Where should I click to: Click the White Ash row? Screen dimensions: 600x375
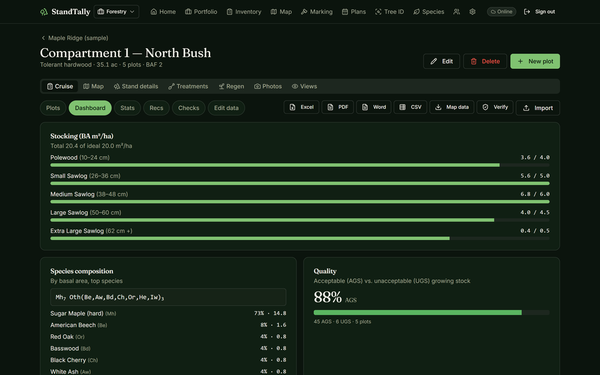coord(169,371)
